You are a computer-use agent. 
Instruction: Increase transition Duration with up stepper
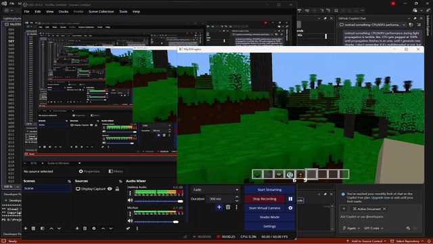[x=237, y=197]
